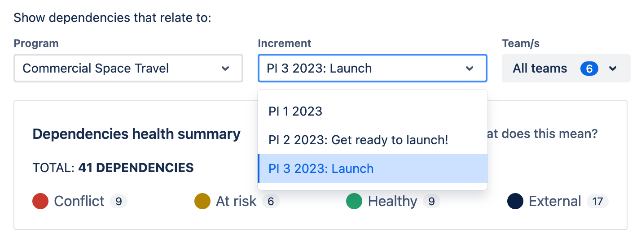The width and height of the screenshot is (641, 241).
Task: Click the Conflict count badge 9
Action: 119,202
